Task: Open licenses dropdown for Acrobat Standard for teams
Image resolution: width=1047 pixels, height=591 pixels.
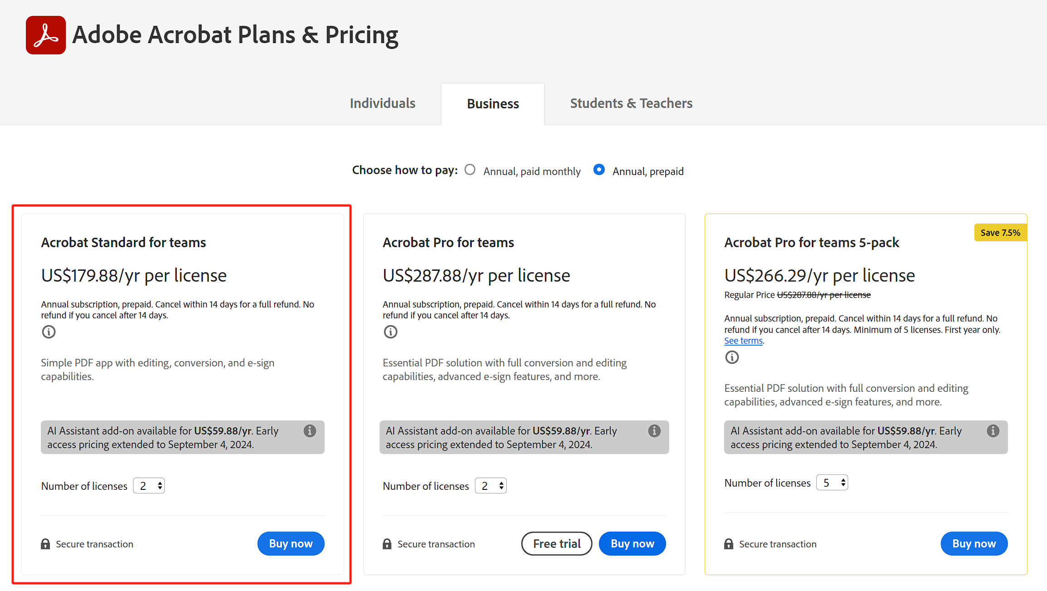Action: click(x=149, y=486)
